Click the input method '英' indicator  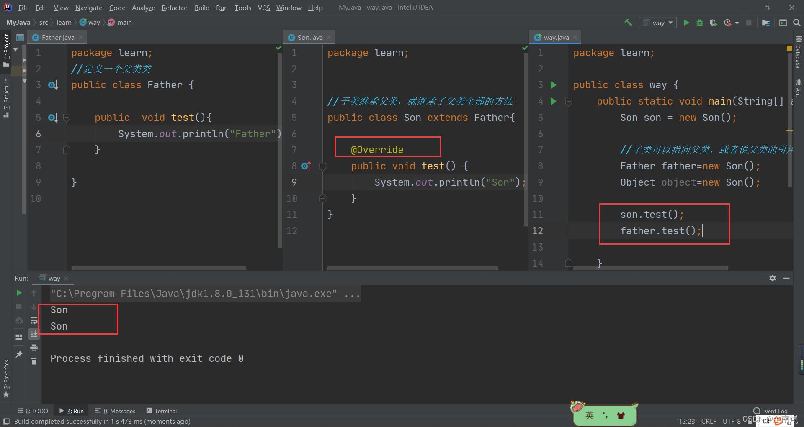pos(589,415)
